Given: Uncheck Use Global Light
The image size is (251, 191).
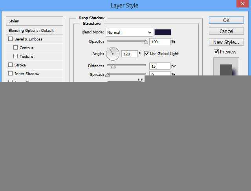Looking at the screenshot, I should (x=147, y=53).
